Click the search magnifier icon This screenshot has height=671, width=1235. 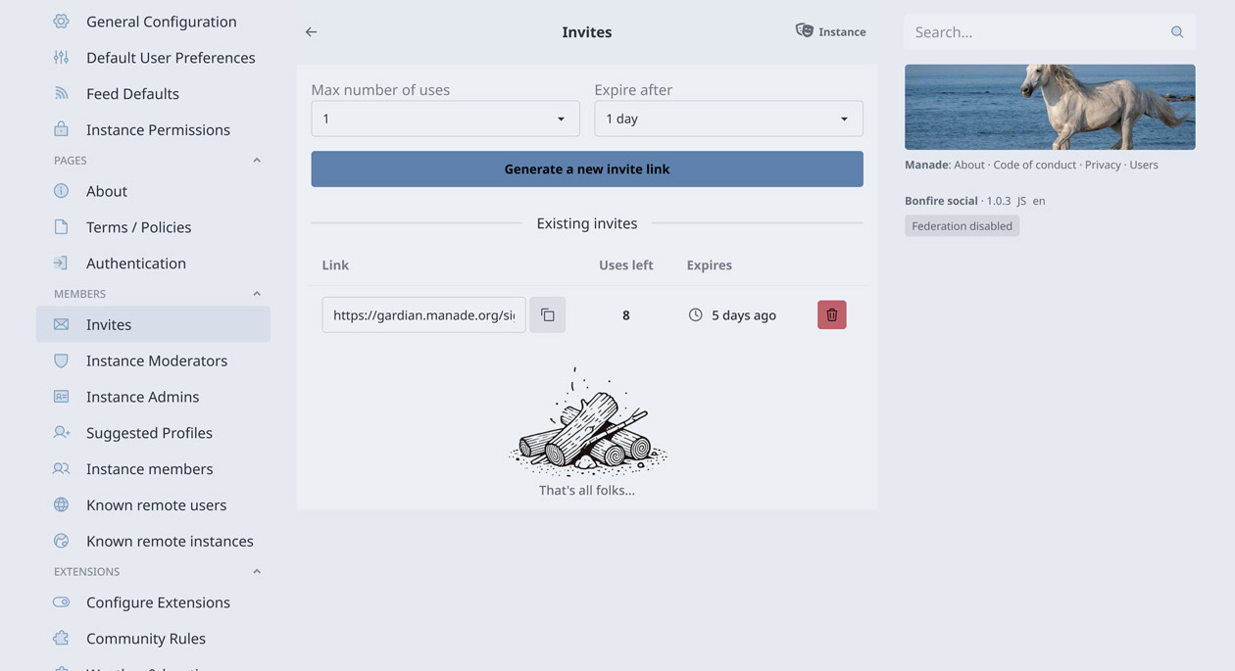click(1177, 32)
